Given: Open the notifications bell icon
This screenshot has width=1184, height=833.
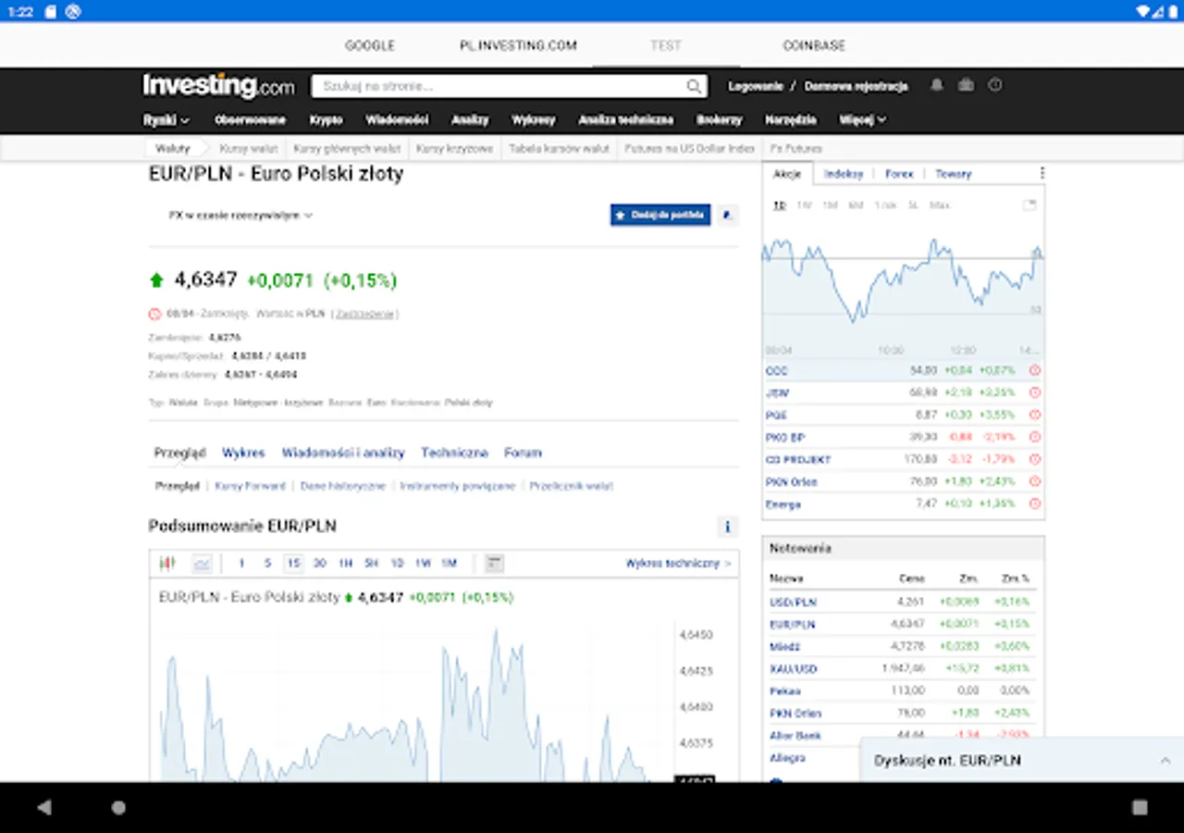Looking at the screenshot, I should pyautogui.click(x=937, y=85).
